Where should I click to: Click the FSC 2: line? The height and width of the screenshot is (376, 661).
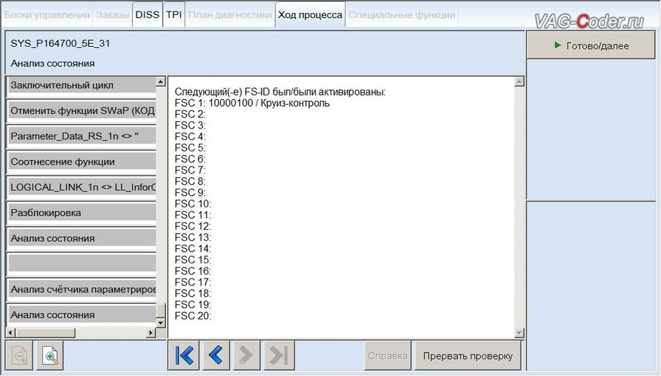tap(190, 114)
